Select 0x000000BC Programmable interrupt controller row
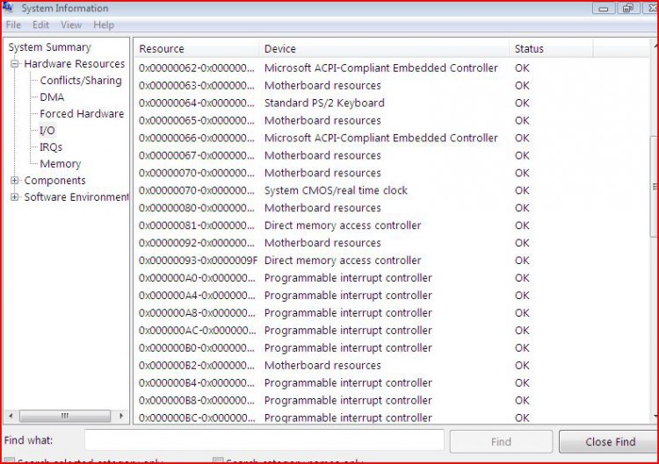The width and height of the screenshot is (659, 464). coord(334,418)
